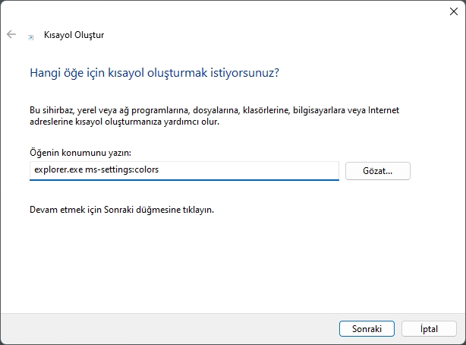Viewport: 466px width, 345px height.
Task: Focus the item location input field
Action: [x=184, y=170]
